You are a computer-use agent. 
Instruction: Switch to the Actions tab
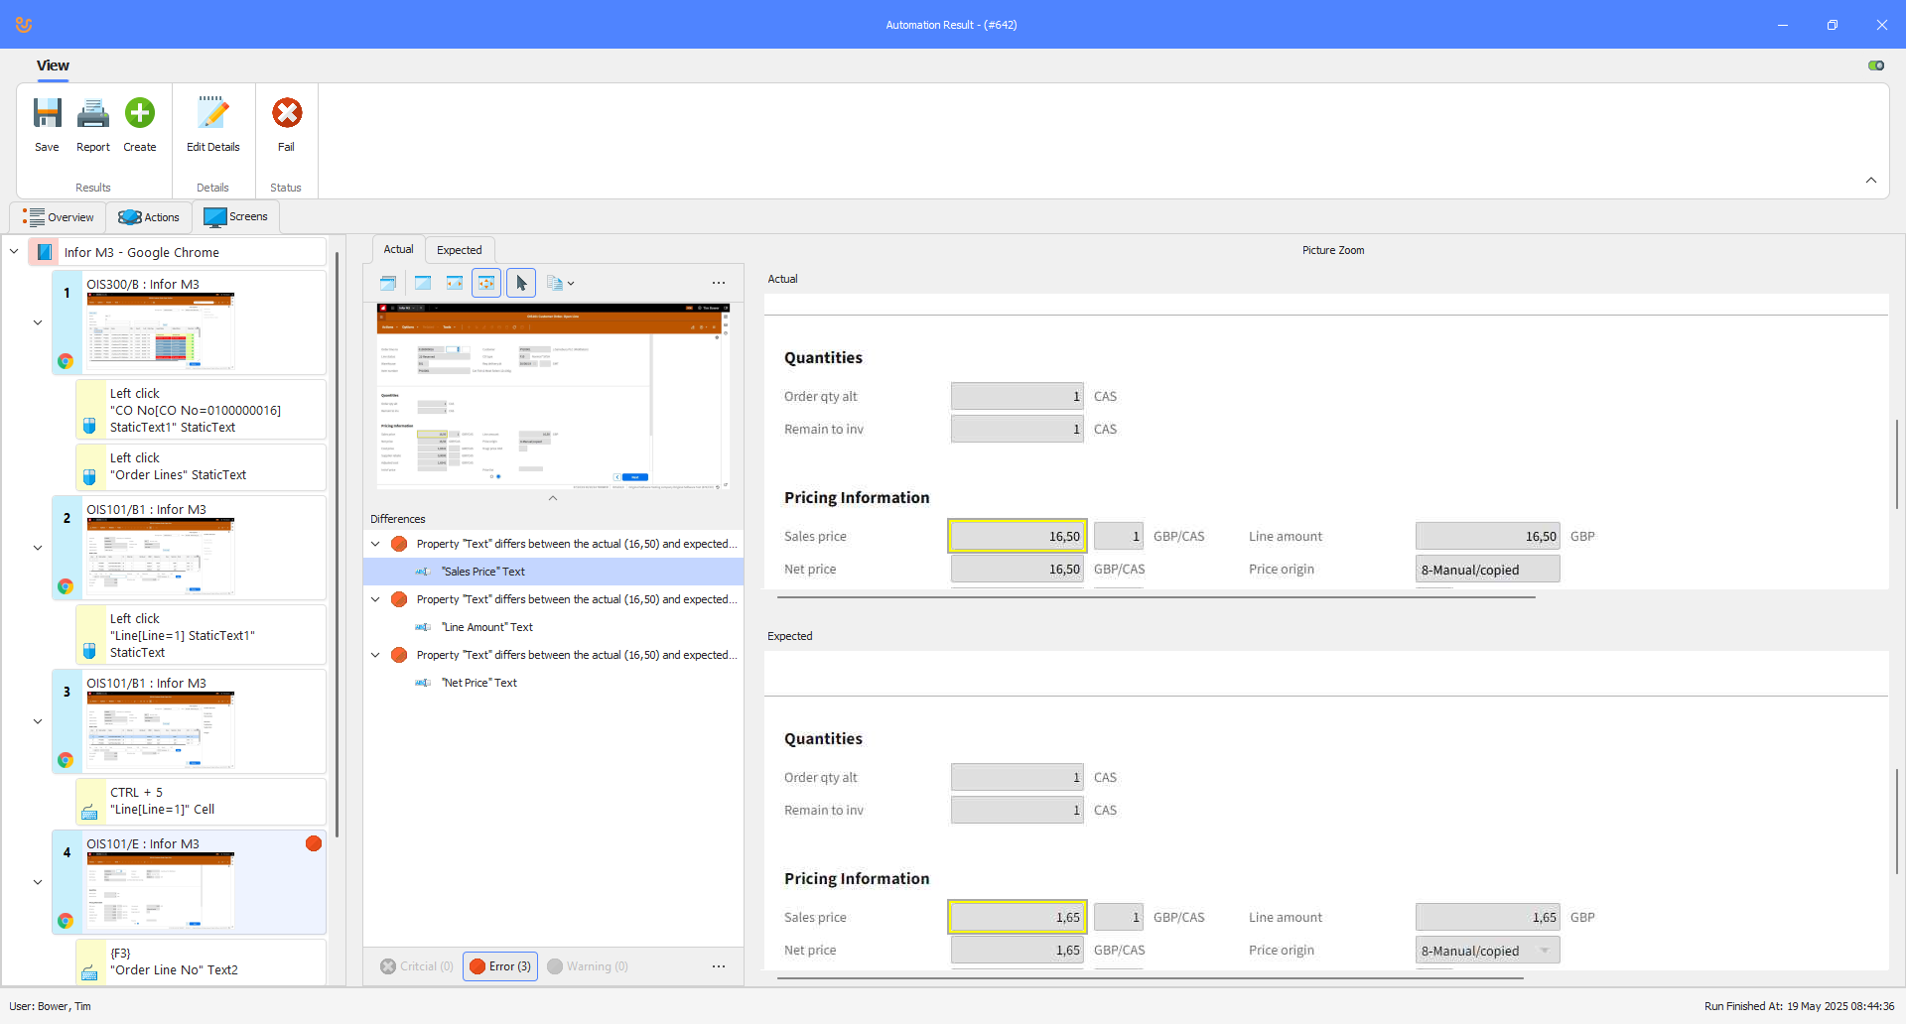tap(149, 217)
